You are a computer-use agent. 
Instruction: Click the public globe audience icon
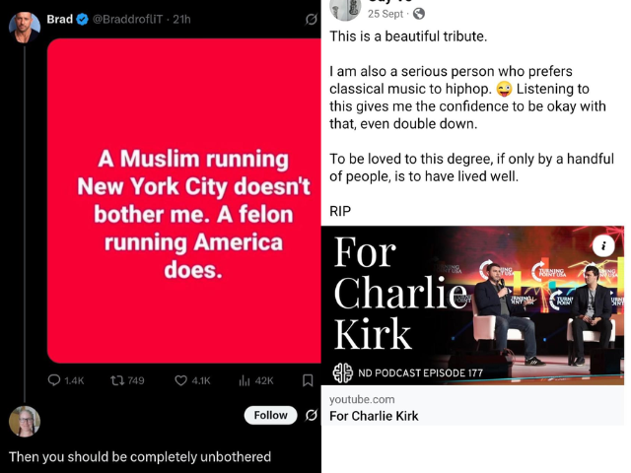pyautogui.click(x=419, y=14)
